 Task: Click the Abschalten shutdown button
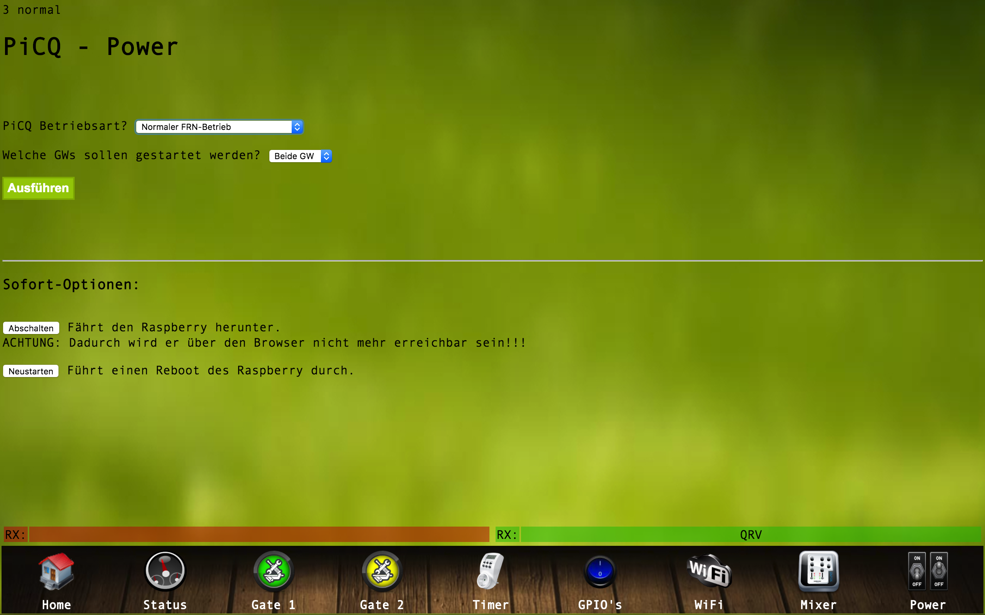(x=31, y=328)
